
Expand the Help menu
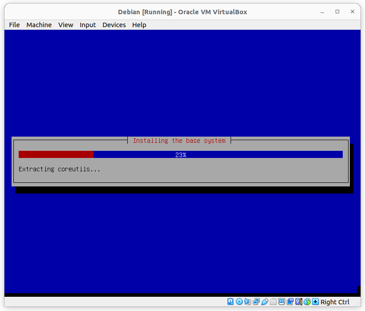[139, 25]
